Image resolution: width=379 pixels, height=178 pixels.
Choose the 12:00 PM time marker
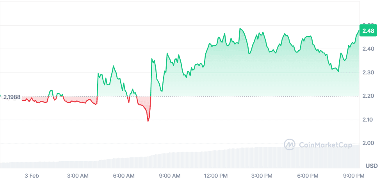(x=216, y=175)
